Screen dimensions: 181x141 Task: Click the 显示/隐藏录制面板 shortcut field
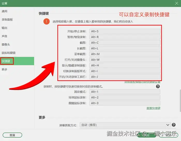[x=125, y=65]
